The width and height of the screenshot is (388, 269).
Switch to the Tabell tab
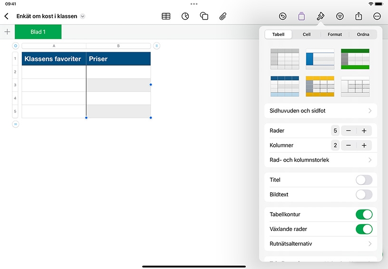click(278, 34)
